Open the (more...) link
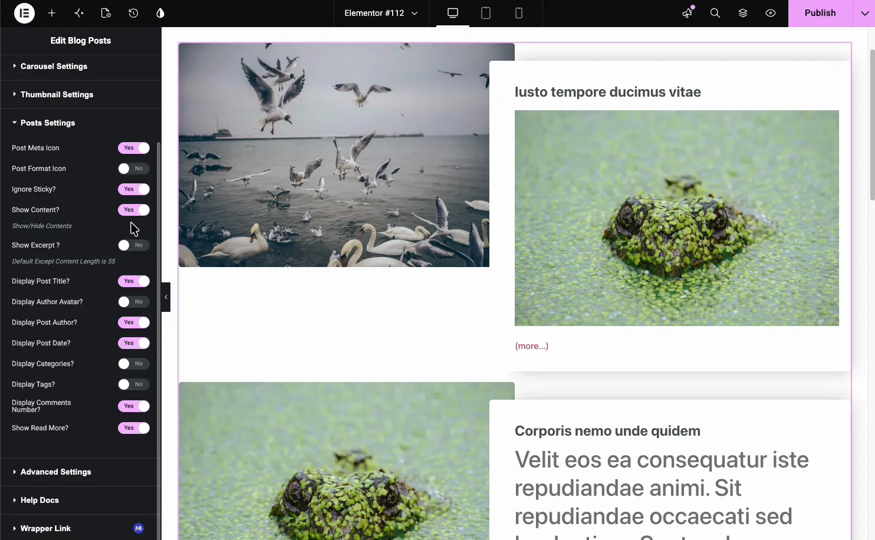The image size is (875, 540). [532, 346]
